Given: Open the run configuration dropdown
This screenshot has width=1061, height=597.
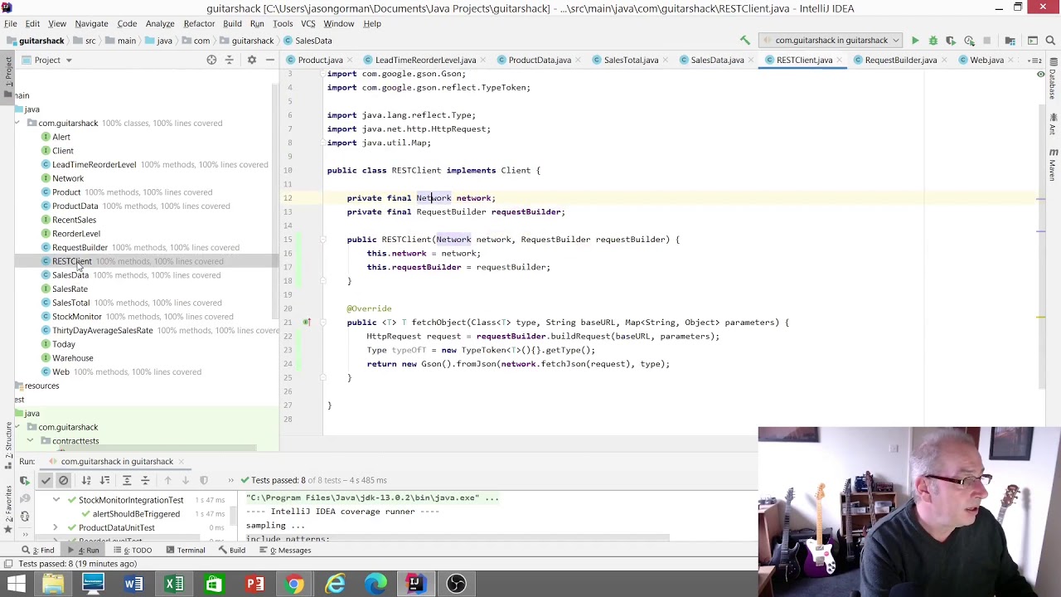Looking at the screenshot, I should [x=831, y=40].
